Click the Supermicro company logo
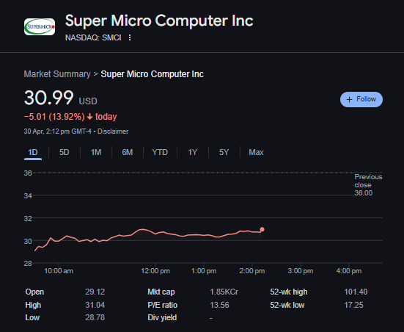The width and height of the screenshot is (404, 332). tap(40, 26)
